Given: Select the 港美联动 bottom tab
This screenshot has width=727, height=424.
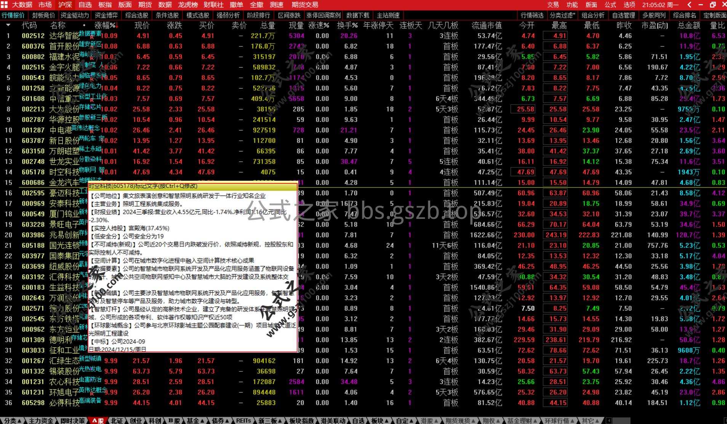Looking at the screenshot, I should [333, 421].
